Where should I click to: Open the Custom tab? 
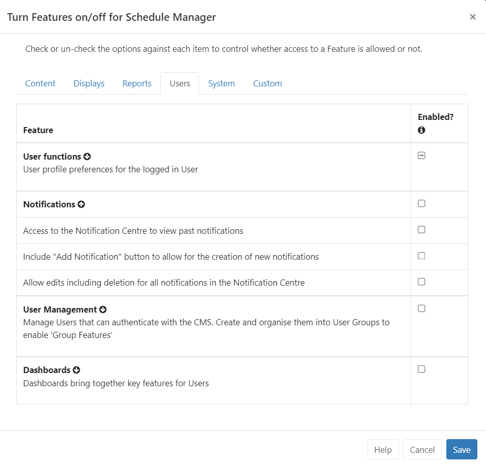(x=267, y=83)
